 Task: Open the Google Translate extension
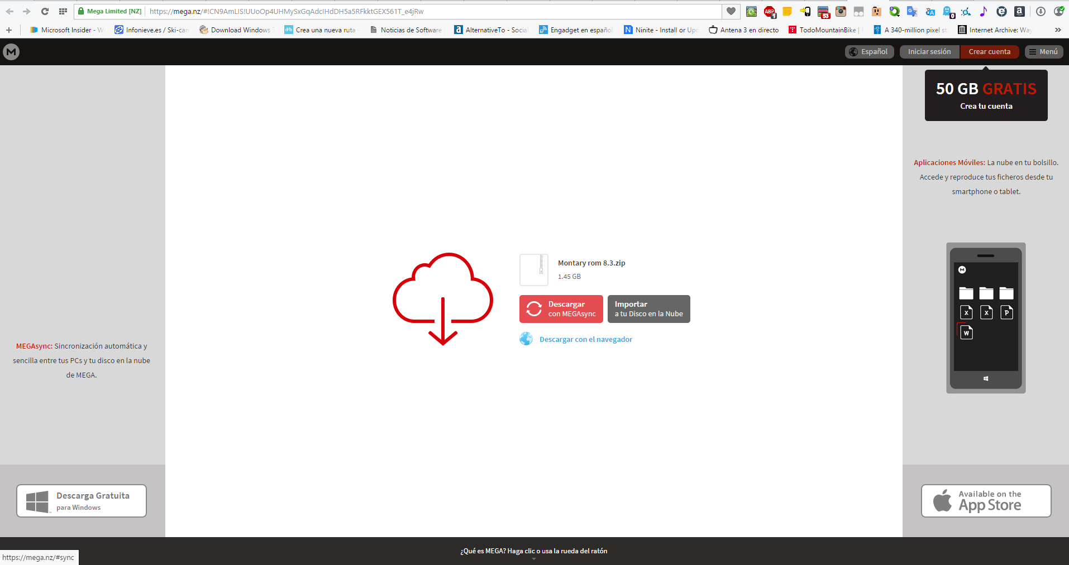point(912,11)
